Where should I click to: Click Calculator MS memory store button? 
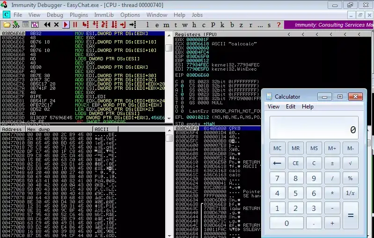click(x=314, y=148)
